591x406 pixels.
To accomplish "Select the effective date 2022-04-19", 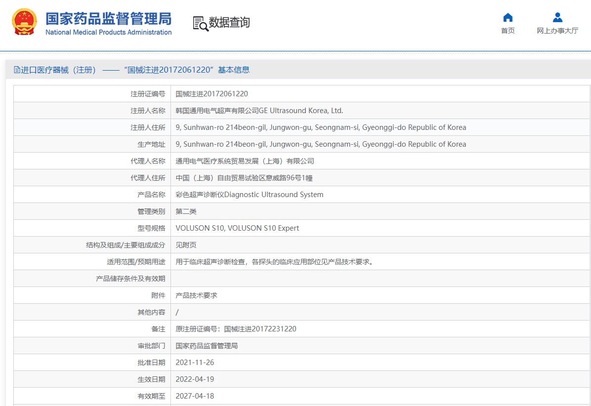I will (195, 379).
